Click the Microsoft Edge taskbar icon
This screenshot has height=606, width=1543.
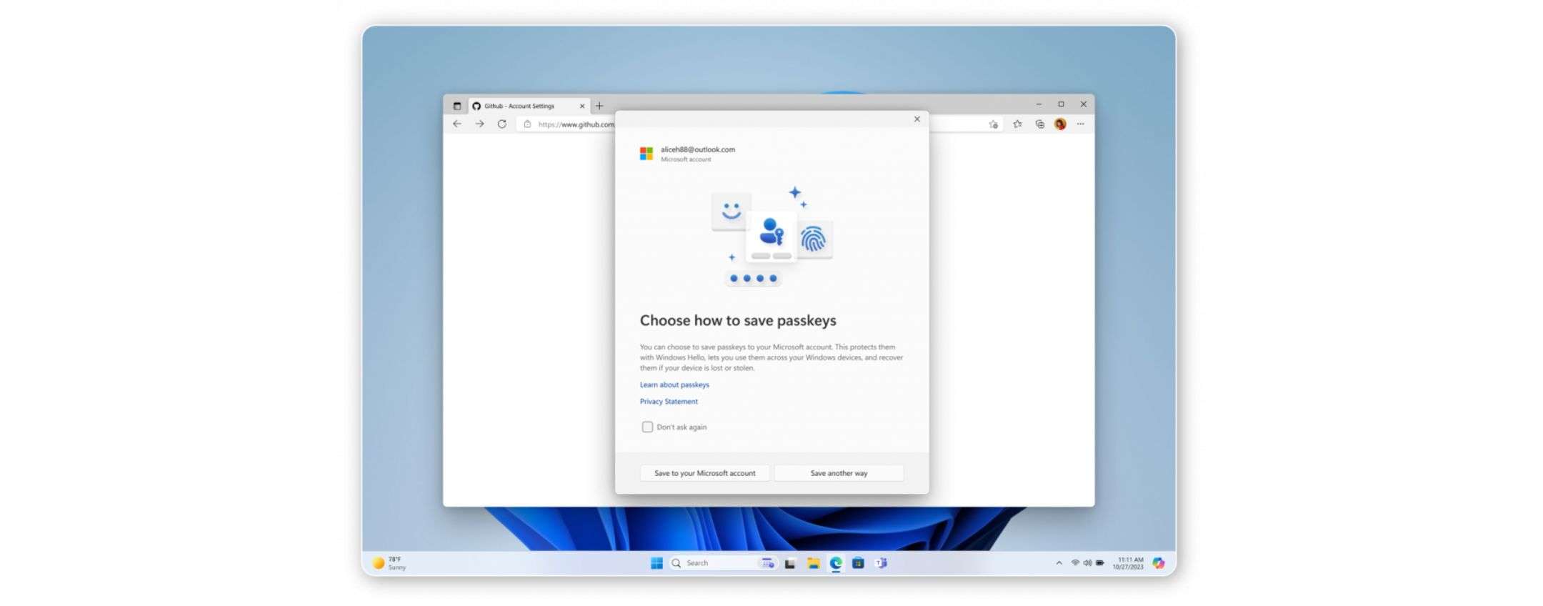836,563
